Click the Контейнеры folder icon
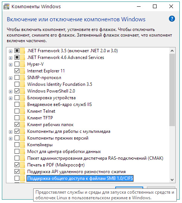This screenshot has width=182, height=203. (x=22, y=145)
